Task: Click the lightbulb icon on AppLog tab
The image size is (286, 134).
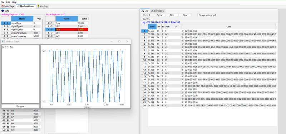Action: click(38, 6)
